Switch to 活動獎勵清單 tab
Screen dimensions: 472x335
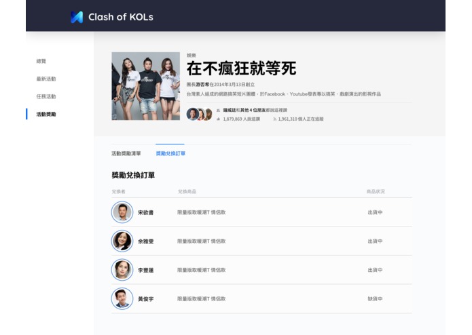click(x=126, y=153)
